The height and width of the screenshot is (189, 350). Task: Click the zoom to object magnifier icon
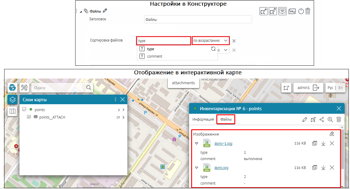click(330, 119)
